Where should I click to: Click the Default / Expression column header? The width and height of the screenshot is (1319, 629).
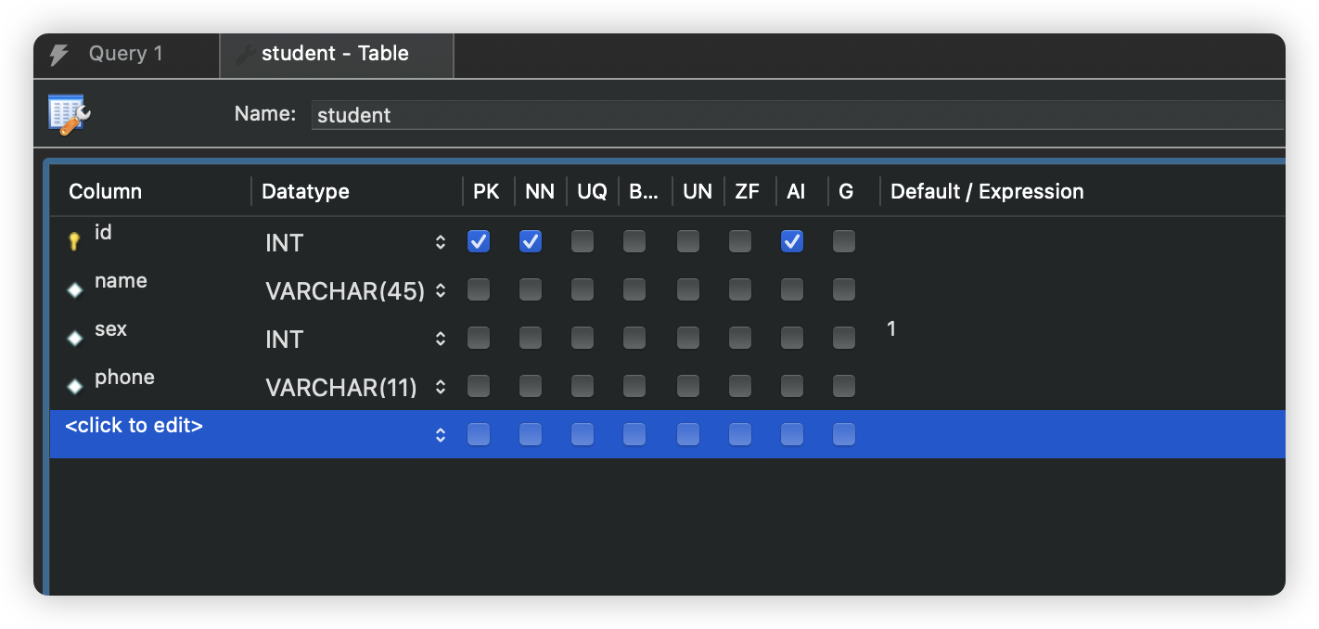click(x=987, y=191)
